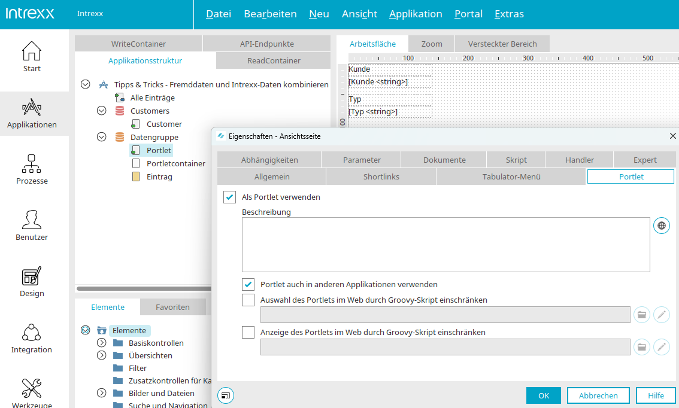Viewport: 679px width, 408px height.
Task: Click the Abbrechen button
Action: [x=598, y=395]
